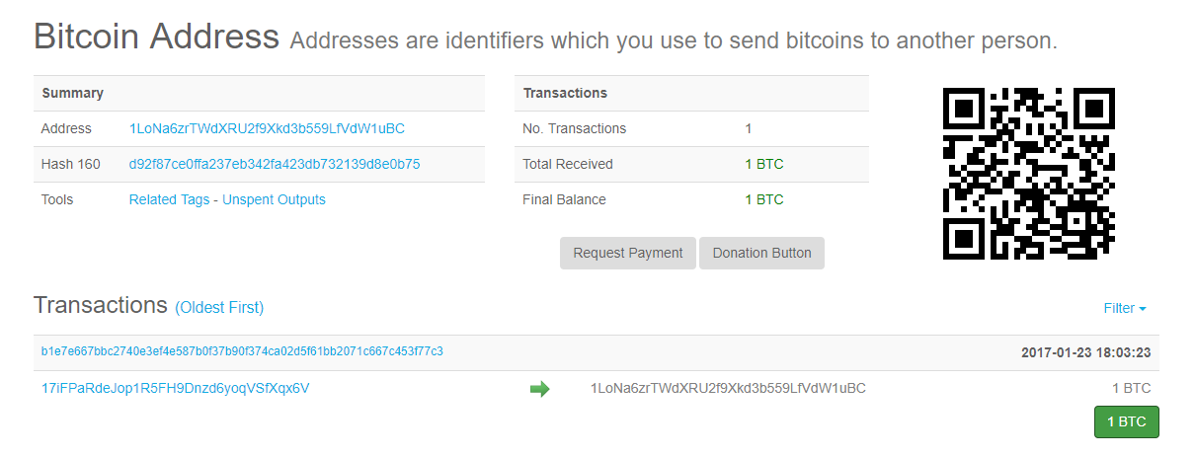1195x457 pixels.
Task: Open the summary address link 1LoNa6zr
Action: (267, 128)
